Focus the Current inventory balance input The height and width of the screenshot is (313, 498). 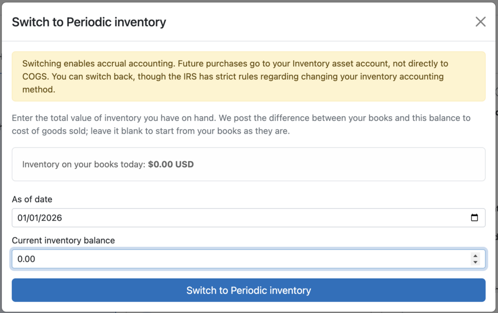tap(249, 259)
